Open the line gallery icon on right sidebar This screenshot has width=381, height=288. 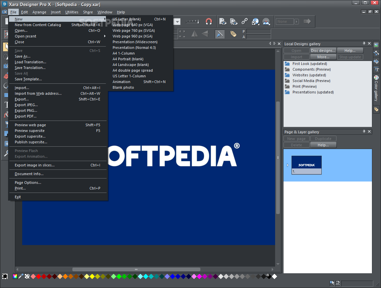376,53
